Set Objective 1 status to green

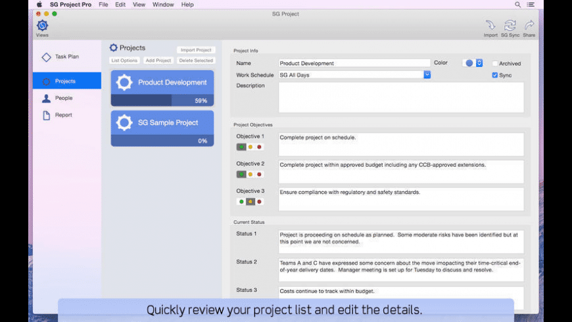coord(241,147)
